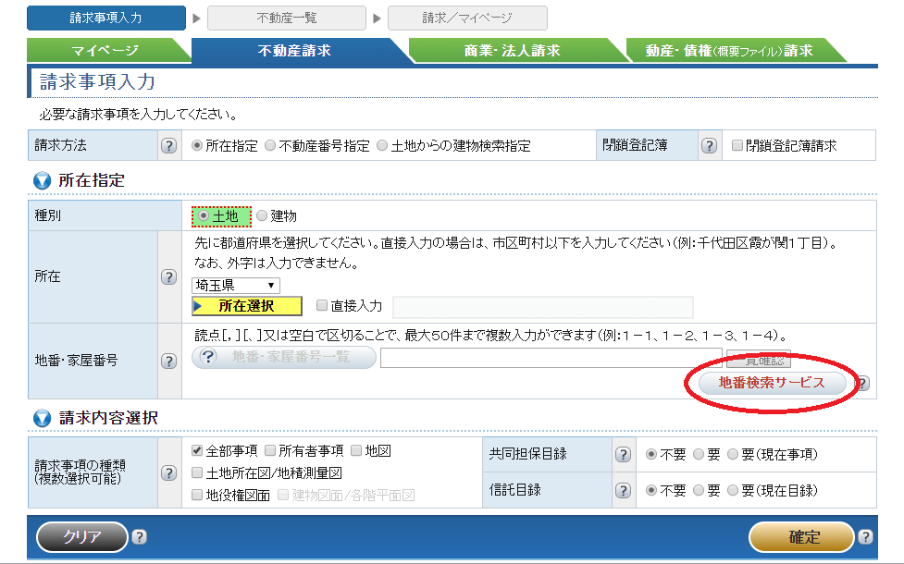
Task: Check 地役権図面 checkbox
Action: pos(197,495)
